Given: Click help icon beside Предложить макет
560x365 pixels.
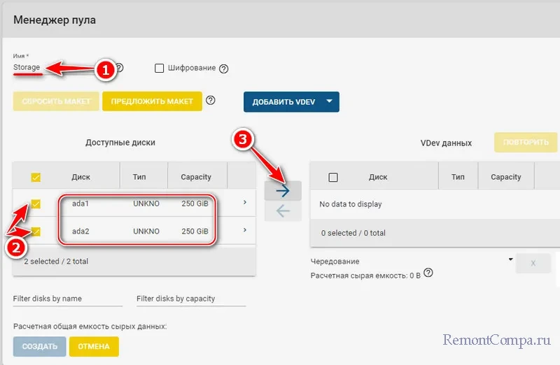Looking at the screenshot, I should (x=210, y=101).
